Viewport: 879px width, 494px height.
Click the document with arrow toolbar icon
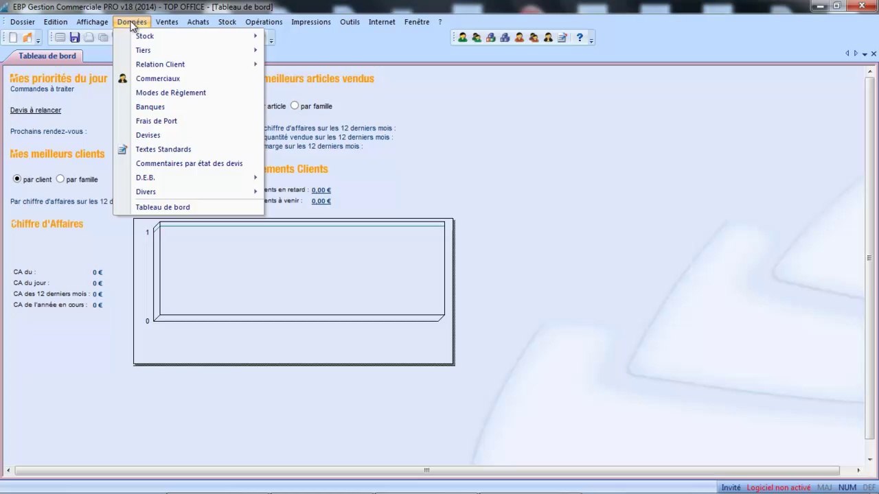562,38
